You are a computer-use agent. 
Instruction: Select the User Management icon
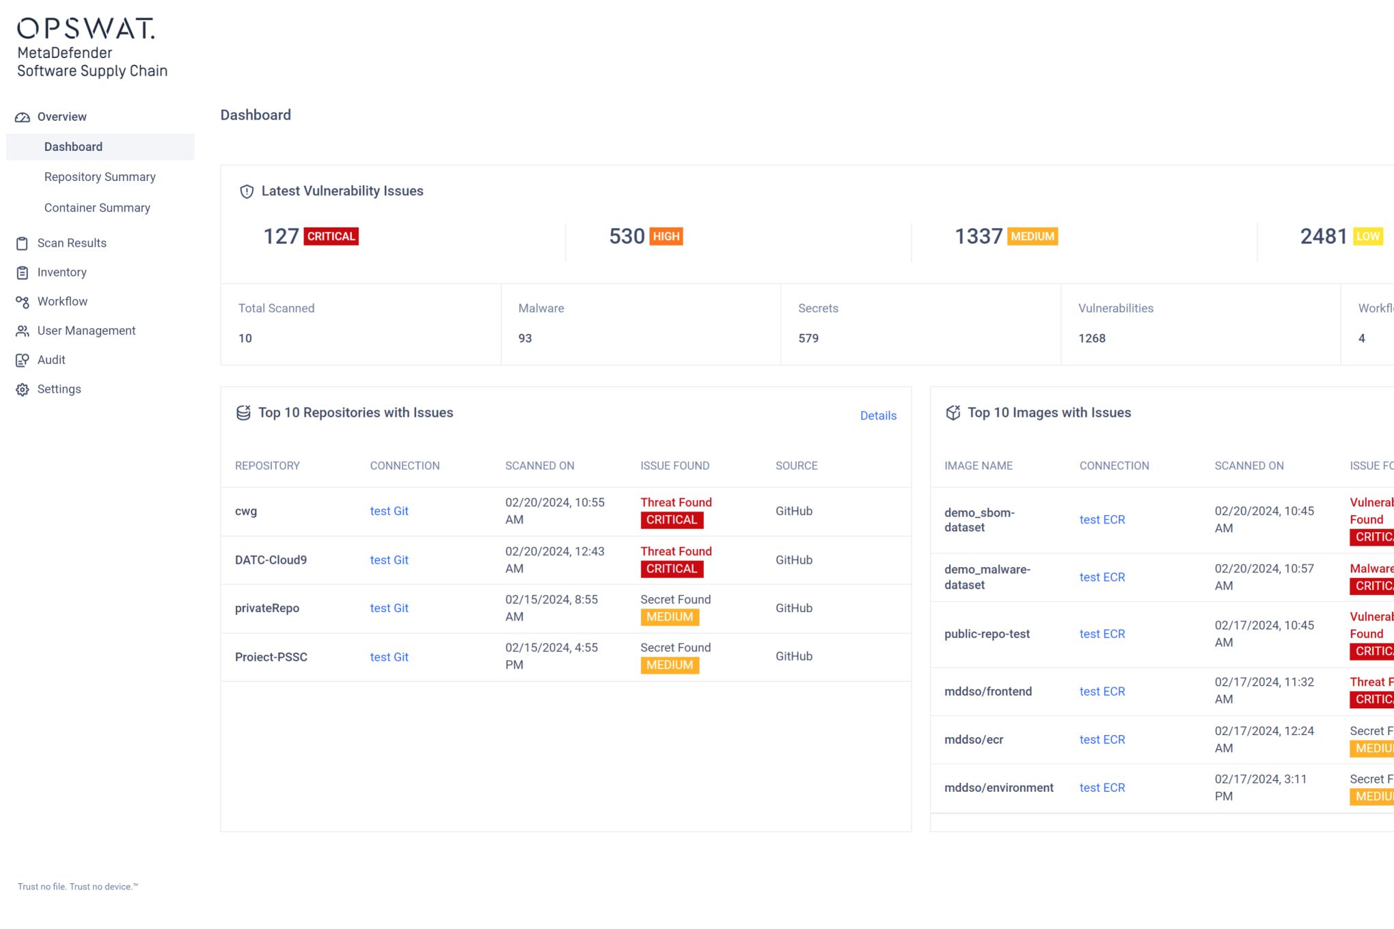[x=23, y=331]
